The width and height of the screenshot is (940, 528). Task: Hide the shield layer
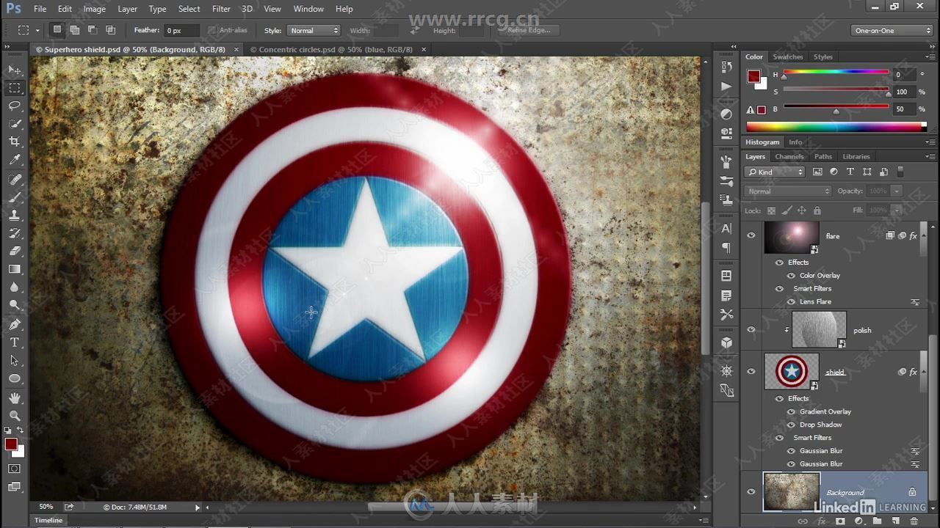click(x=751, y=371)
